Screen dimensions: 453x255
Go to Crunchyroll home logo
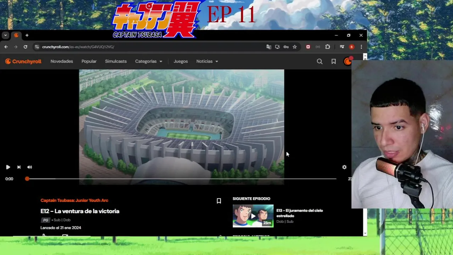pos(23,61)
